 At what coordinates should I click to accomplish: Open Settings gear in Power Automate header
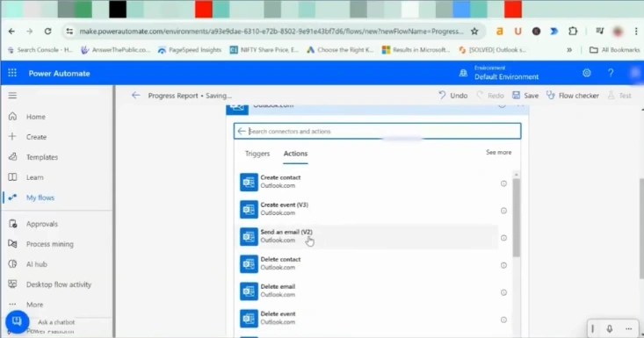[x=587, y=73]
